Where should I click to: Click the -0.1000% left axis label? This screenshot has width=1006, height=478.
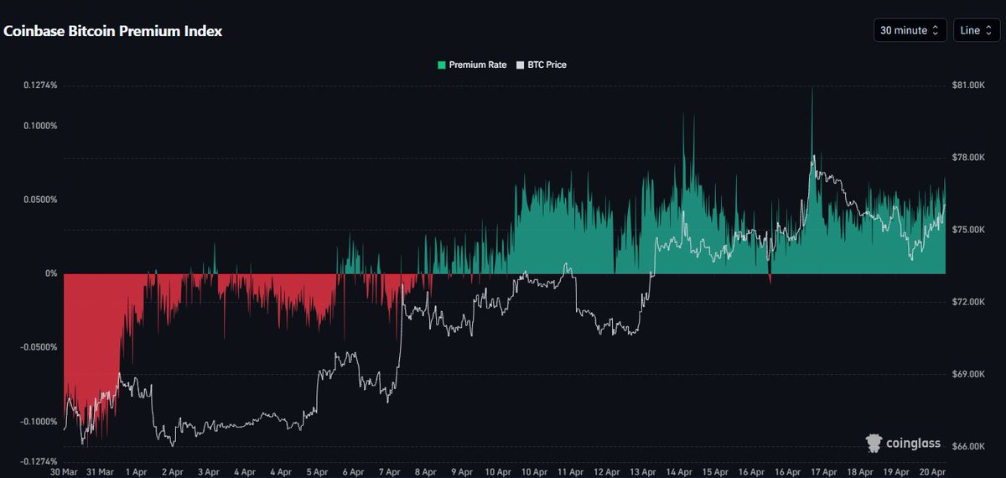[x=40, y=421]
